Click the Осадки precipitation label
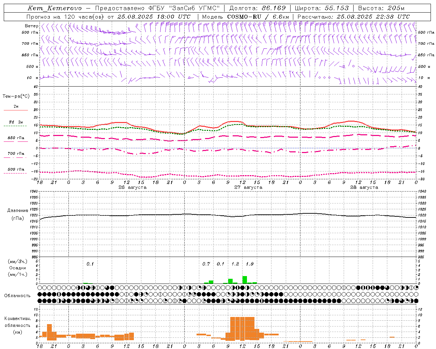 coord(17,268)
